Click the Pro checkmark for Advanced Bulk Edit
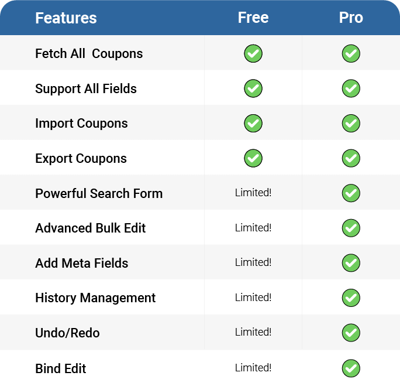The width and height of the screenshot is (400, 386). pos(351,228)
